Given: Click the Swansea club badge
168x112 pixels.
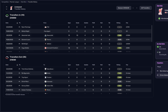Looking at the screenshot, I should click(x=45, y=81).
